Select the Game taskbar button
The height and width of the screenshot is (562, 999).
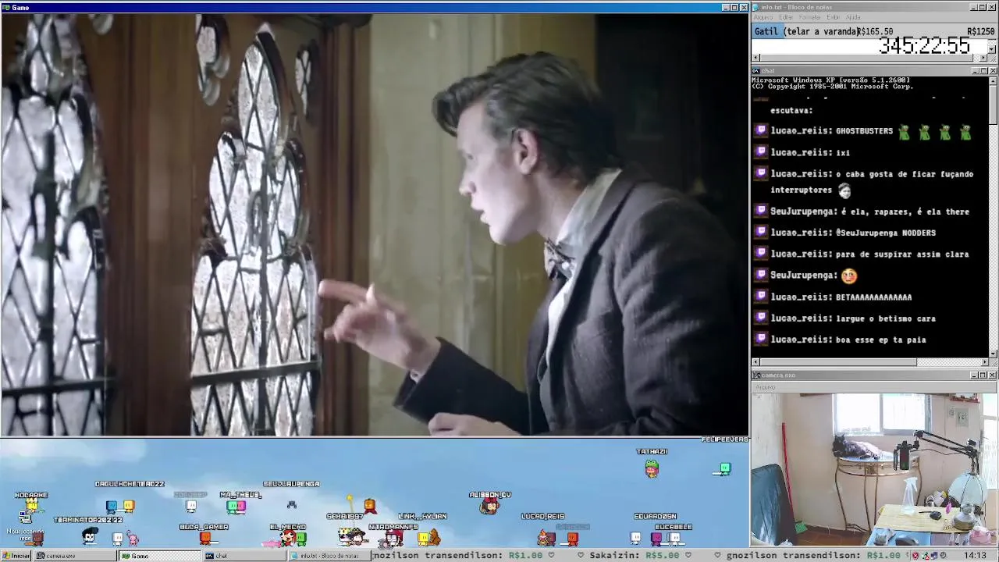158,556
